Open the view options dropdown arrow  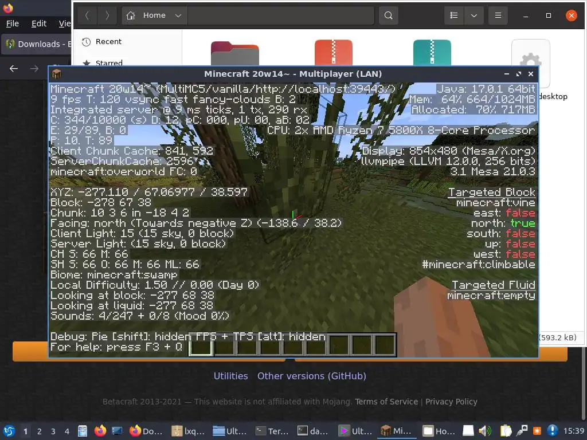point(473,15)
